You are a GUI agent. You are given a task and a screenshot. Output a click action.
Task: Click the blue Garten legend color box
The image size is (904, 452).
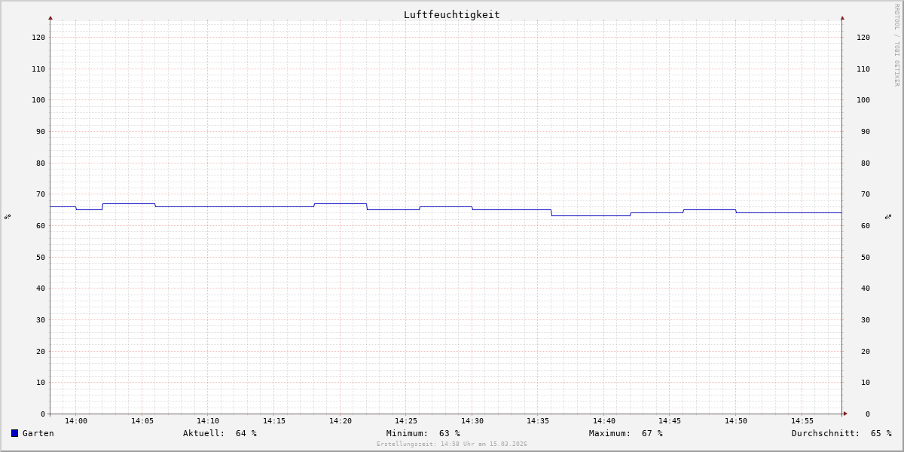[14, 433]
